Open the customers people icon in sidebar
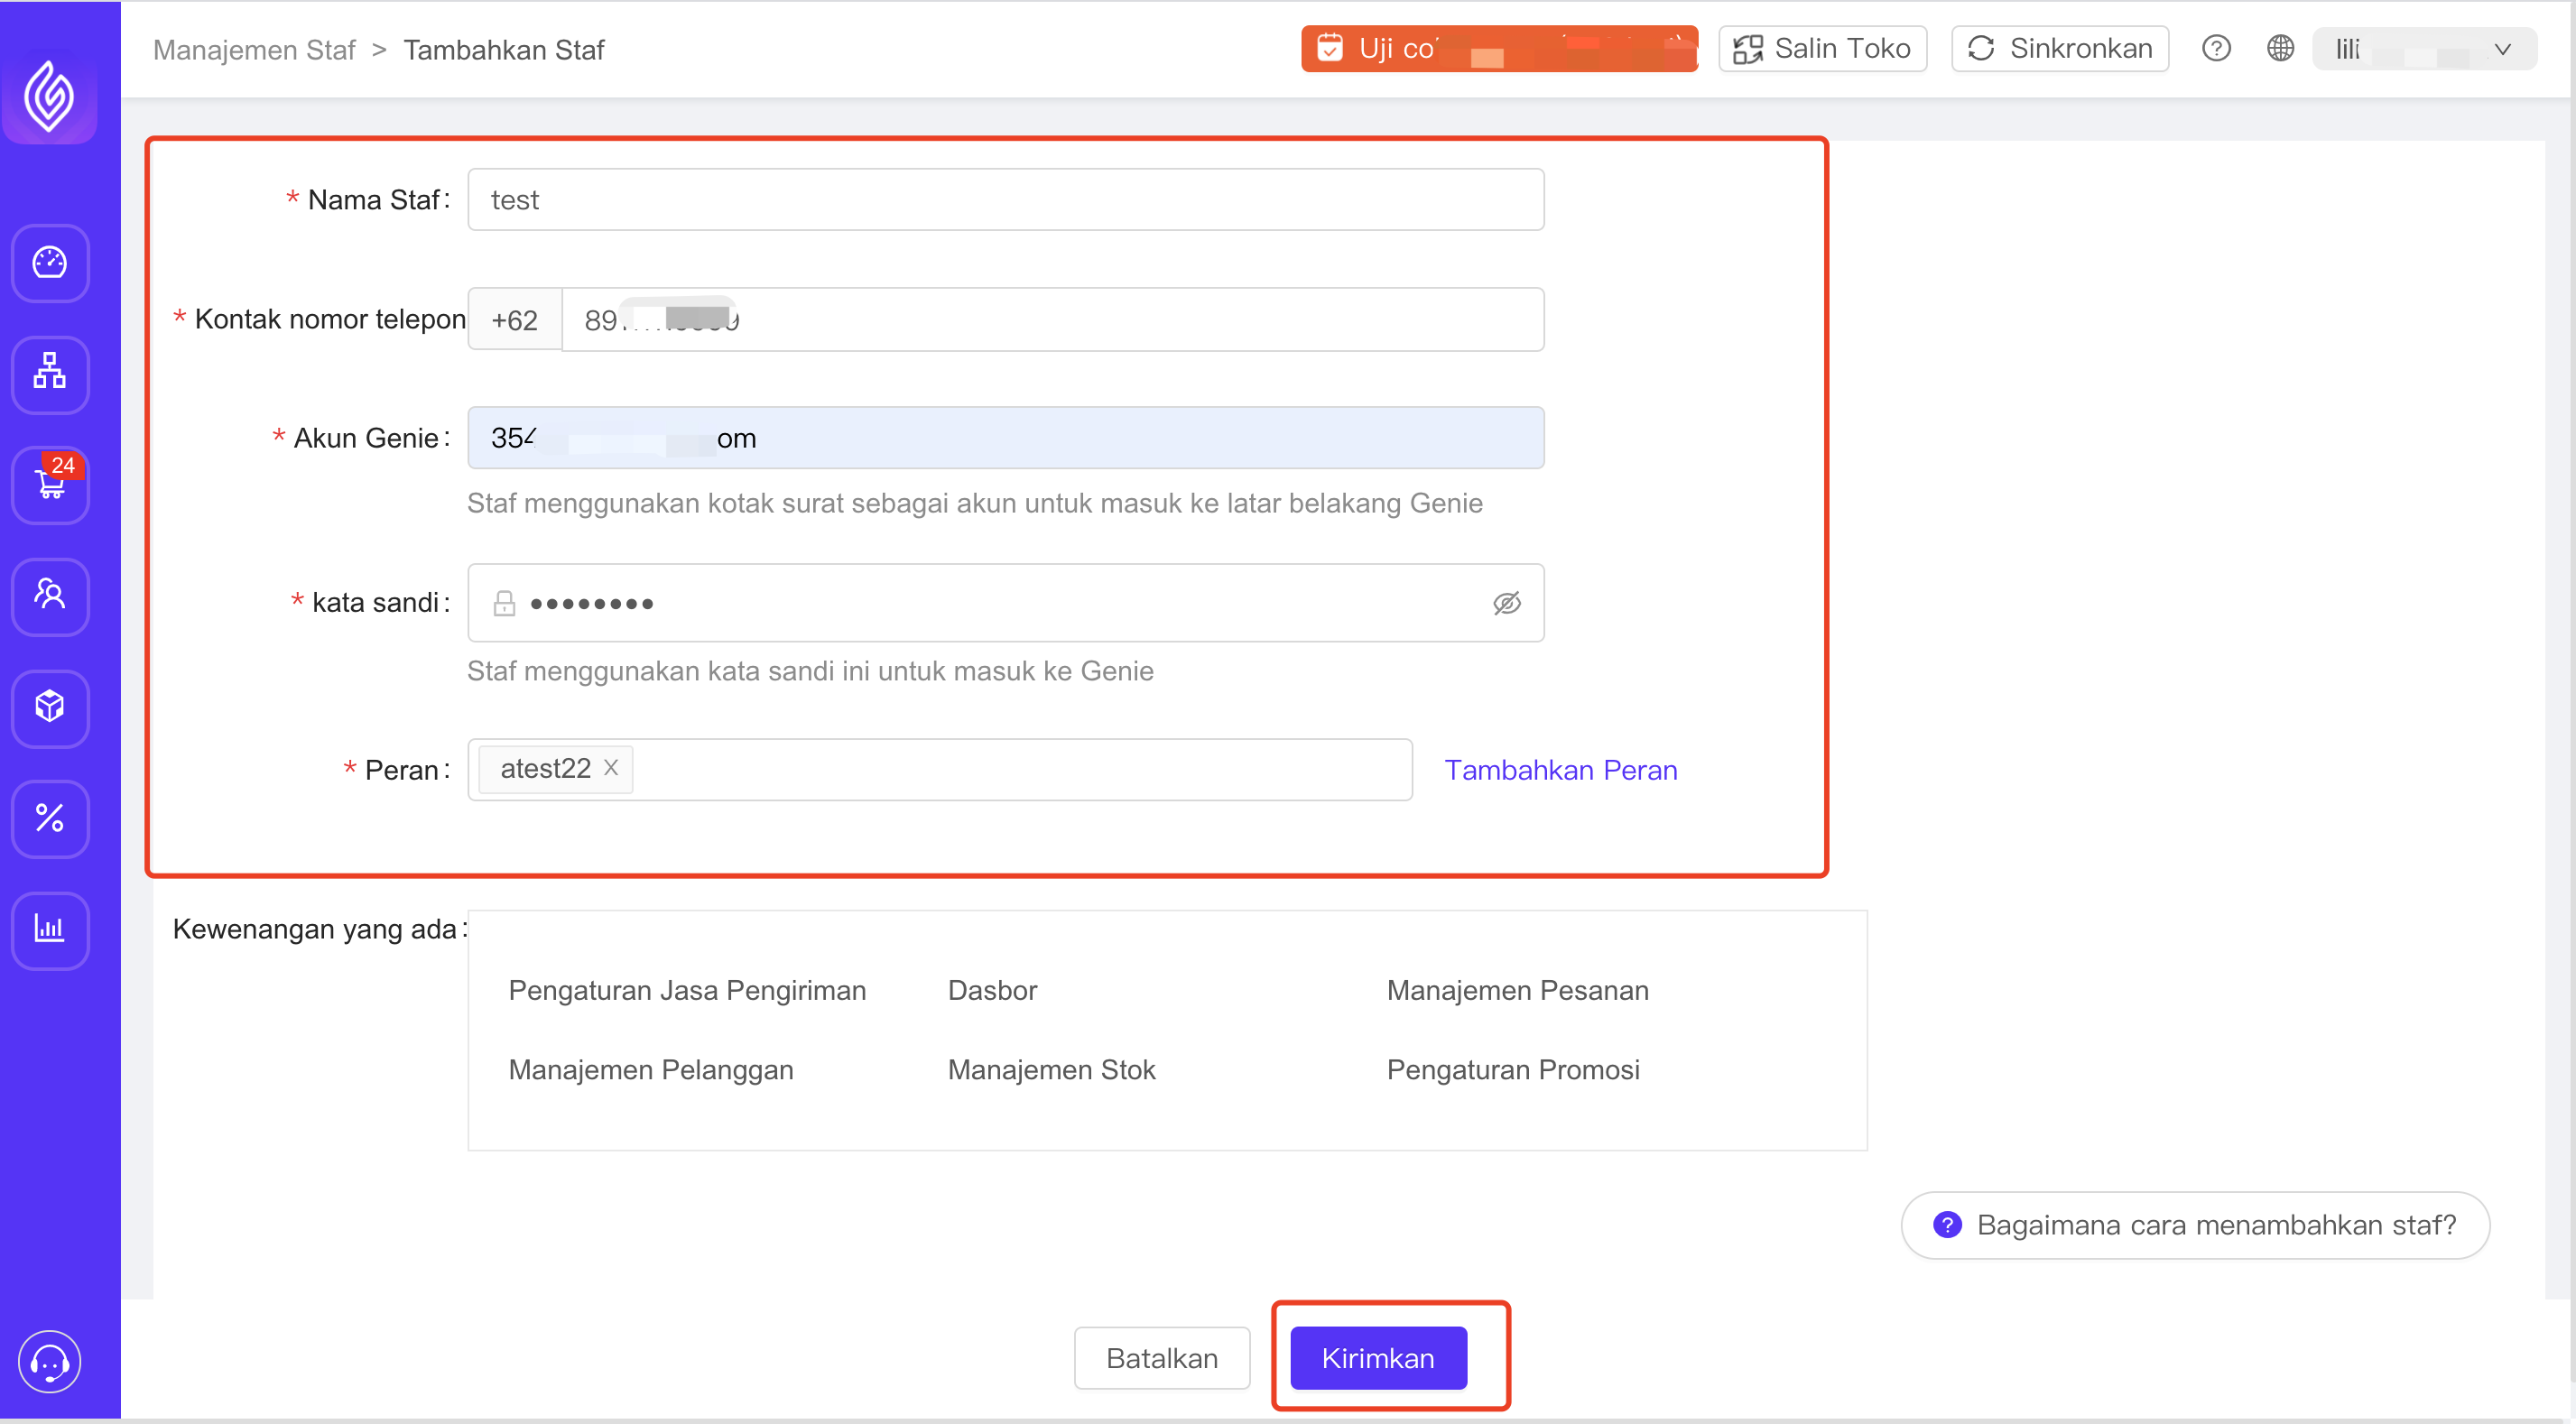The width and height of the screenshot is (2576, 1424). (x=50, y=596)
